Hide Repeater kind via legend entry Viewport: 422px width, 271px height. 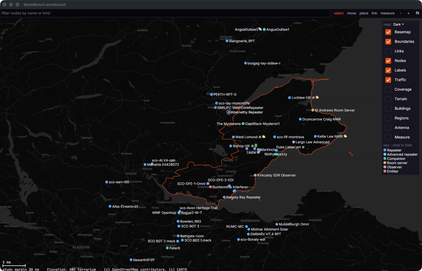coord(392,150)
